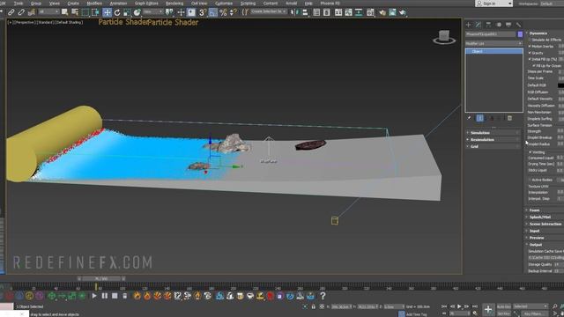Click the animation Play button at bottom right
The width and height of the screenshot is (564, 317).
[x=459, y=306]
